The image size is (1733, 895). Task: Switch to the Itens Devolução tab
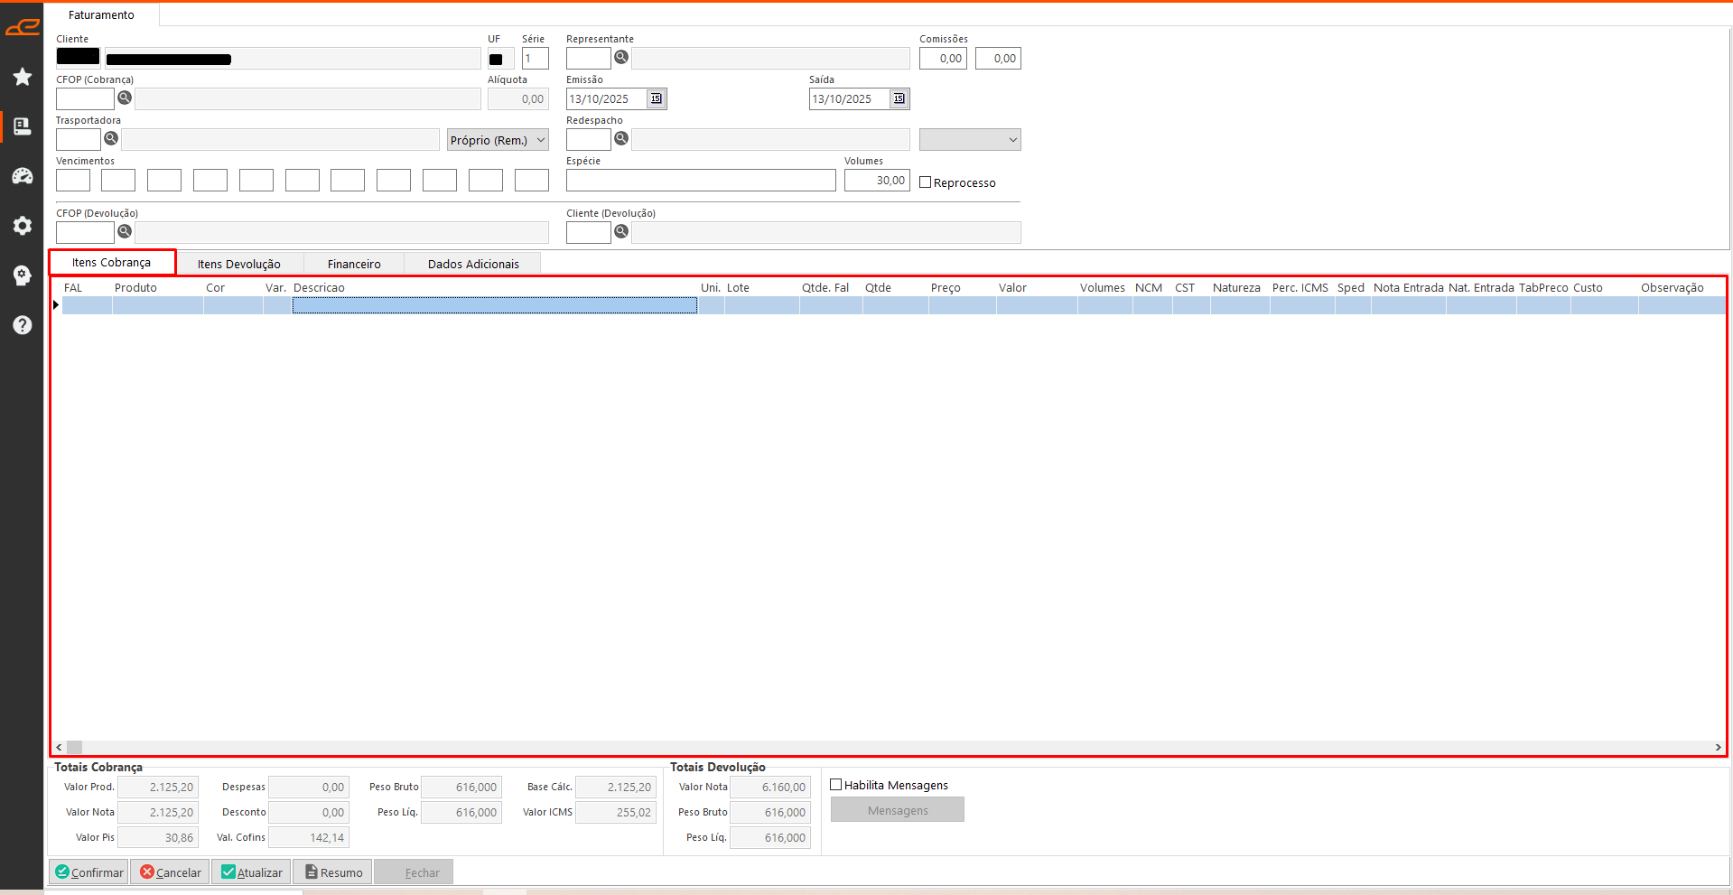[x=239, y=264]
